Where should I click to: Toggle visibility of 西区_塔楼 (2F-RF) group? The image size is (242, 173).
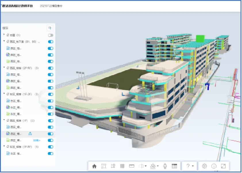coord(51,68)
